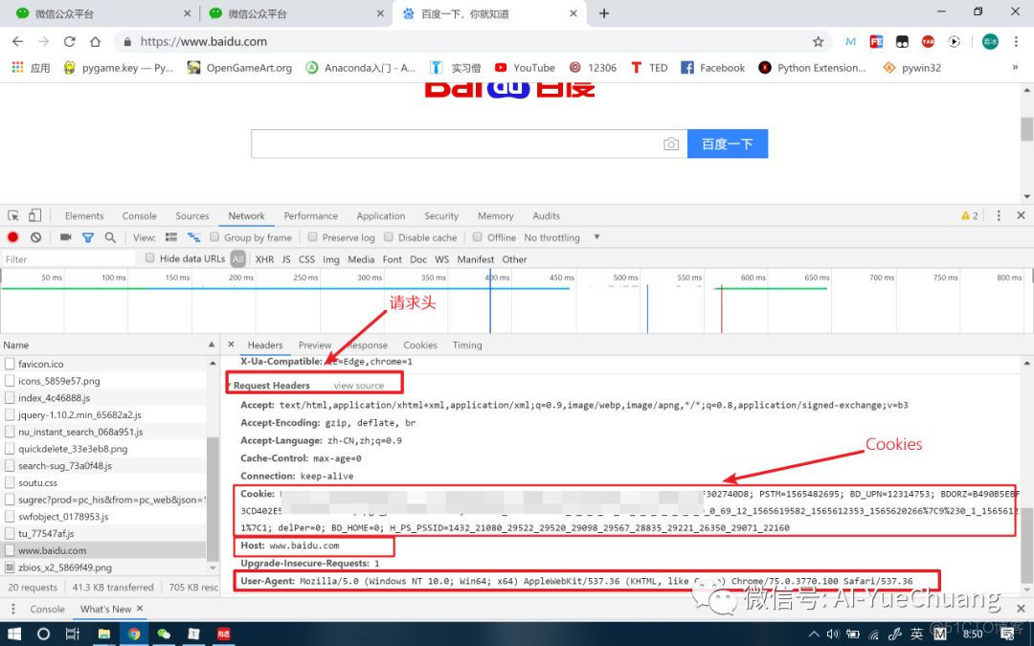
Task: Click the green profile avatar in Chrome toolbar
Action: [990, 41]
